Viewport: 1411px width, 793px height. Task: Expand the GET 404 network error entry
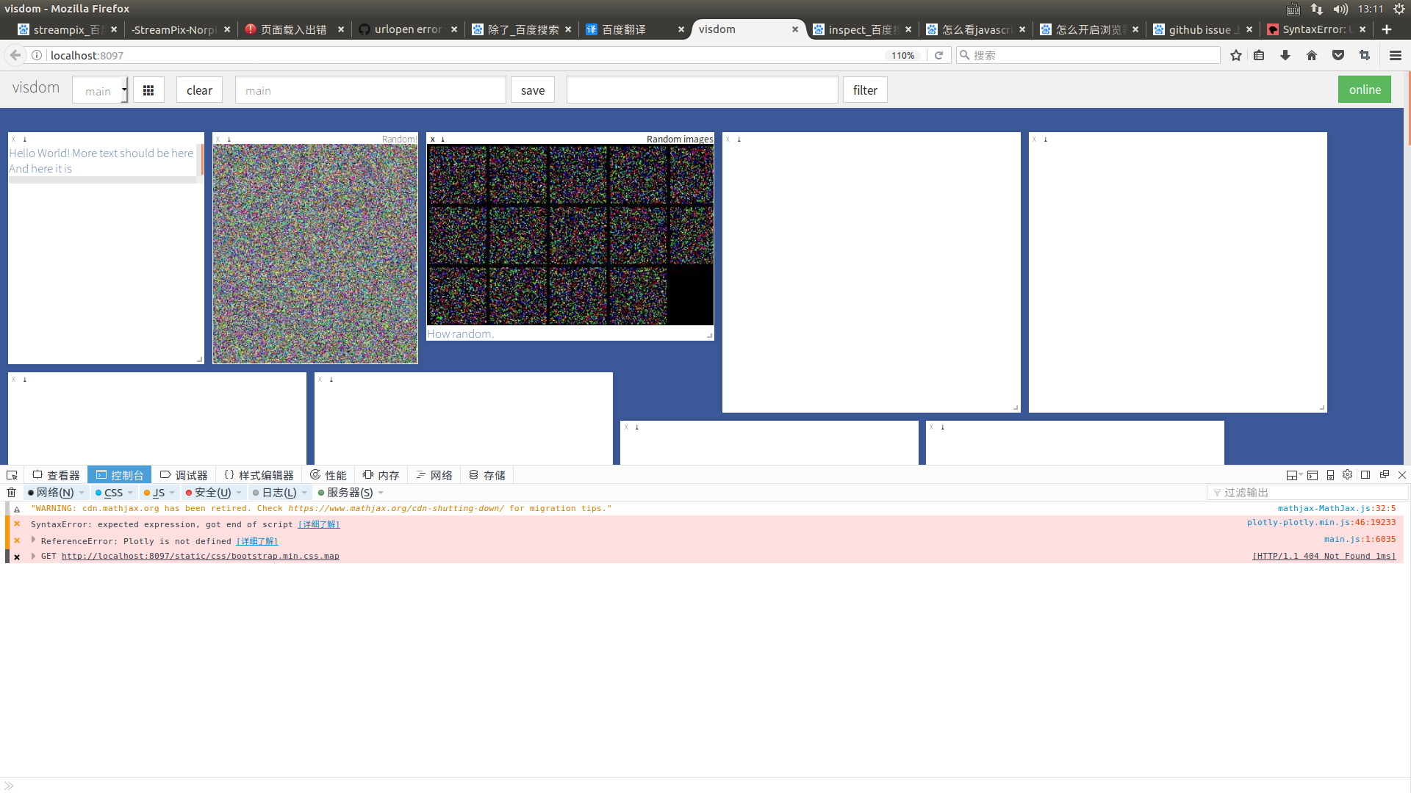coord(33,556)
